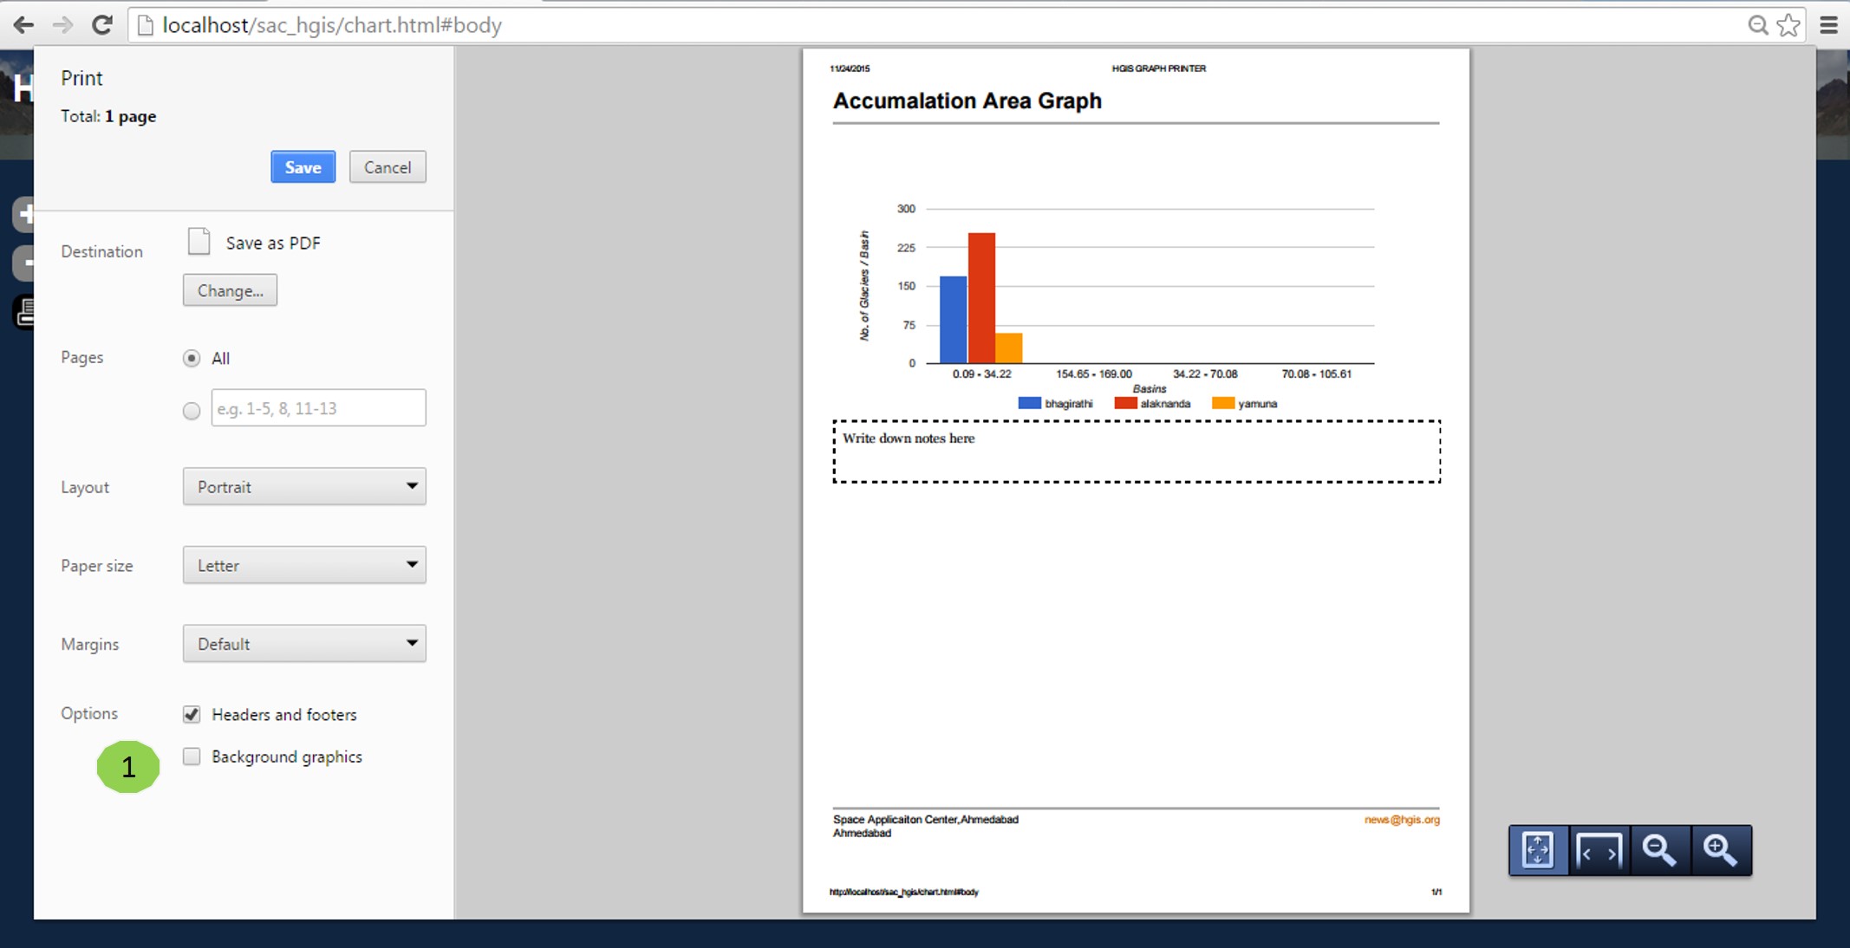Click the Save button
Screen dimensions: 1850x948
click(303, 167)
